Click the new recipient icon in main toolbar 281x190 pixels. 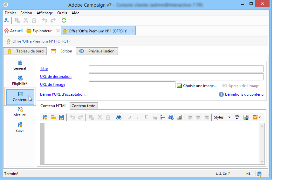7,20
